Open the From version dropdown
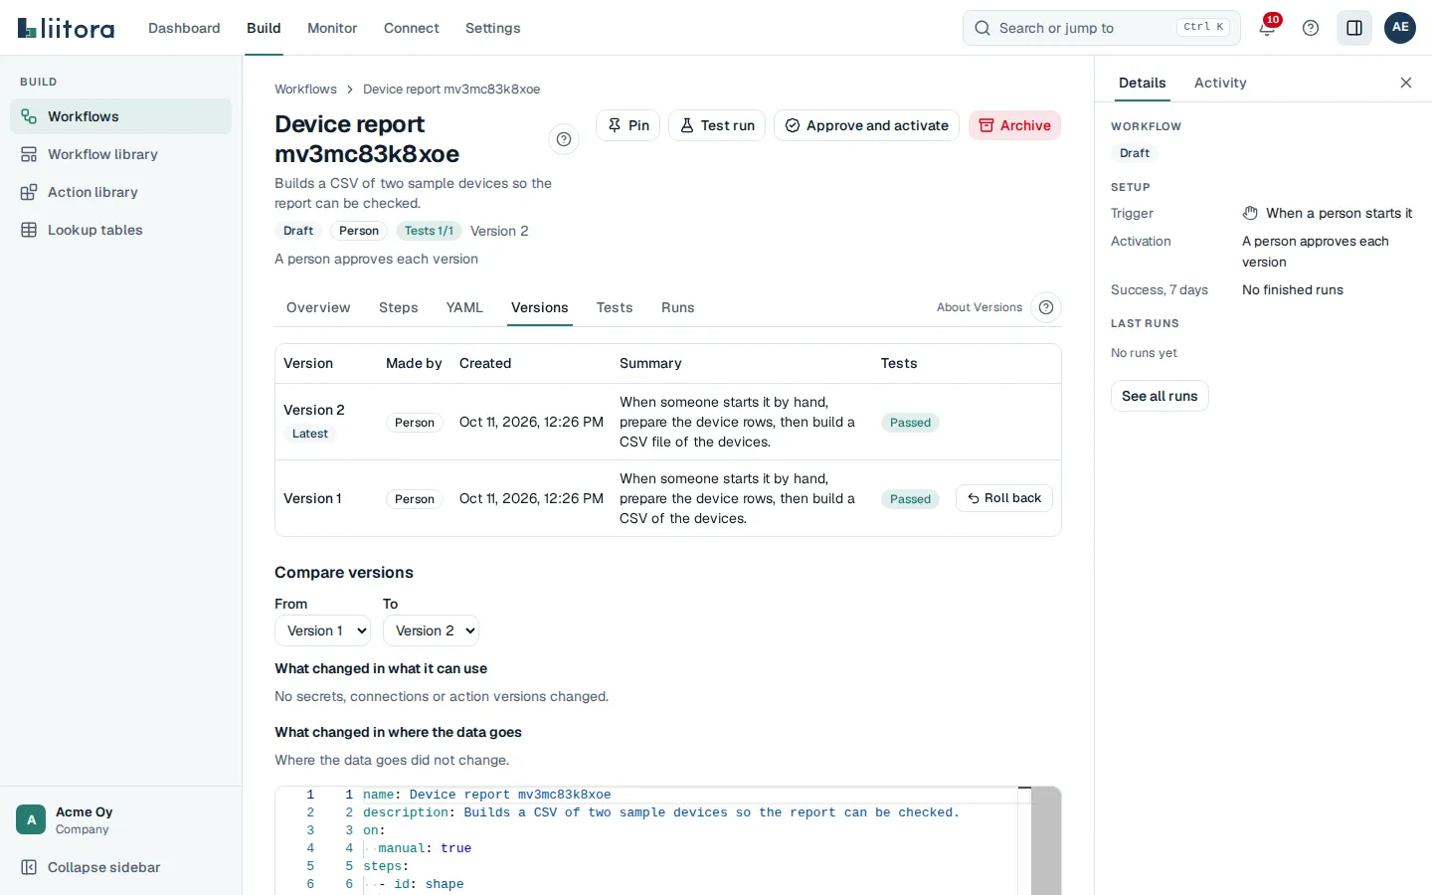This screenshot has width=1432, height=895. [322, 630]
